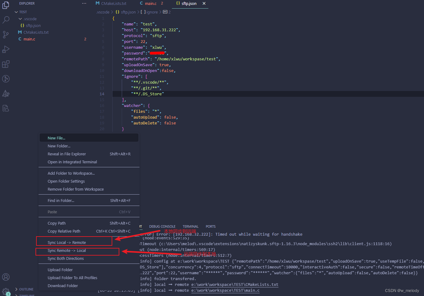This screenshot has height=296, width=424.
Task: Open the Search view in activity bar
Action: pos(6,20)
